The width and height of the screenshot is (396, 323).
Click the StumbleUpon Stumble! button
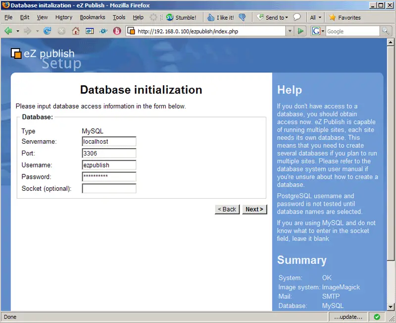click(181, 17)
